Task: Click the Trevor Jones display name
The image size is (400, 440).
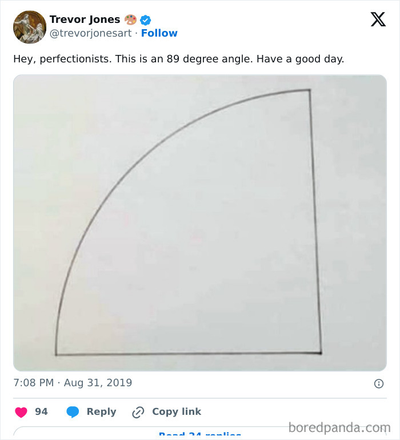Action: click(85, 19)
